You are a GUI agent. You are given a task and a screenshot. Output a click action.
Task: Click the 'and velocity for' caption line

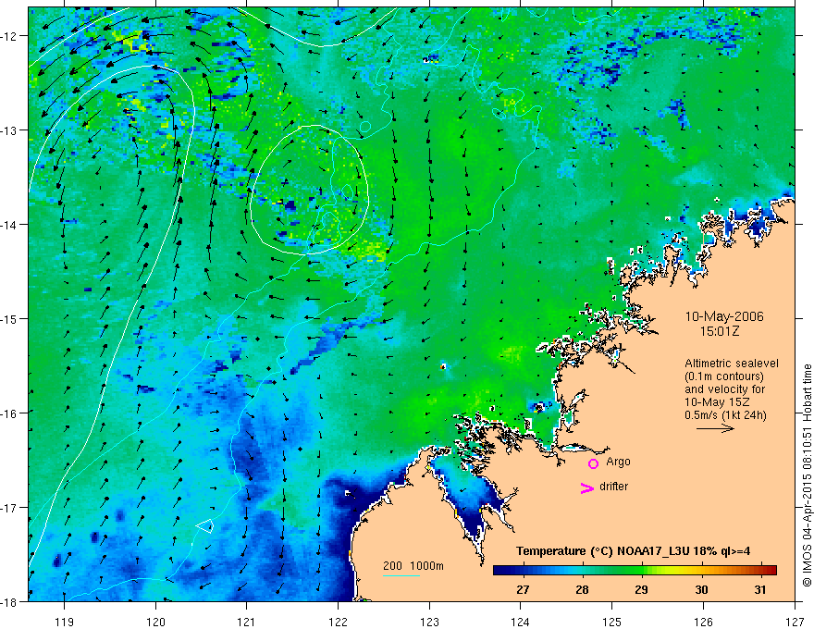point(724,389)
